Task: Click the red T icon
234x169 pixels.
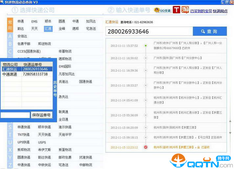Action: point(176,10)
